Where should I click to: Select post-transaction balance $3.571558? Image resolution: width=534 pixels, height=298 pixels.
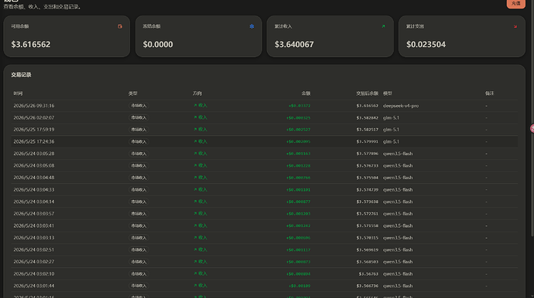pos(367,226)
